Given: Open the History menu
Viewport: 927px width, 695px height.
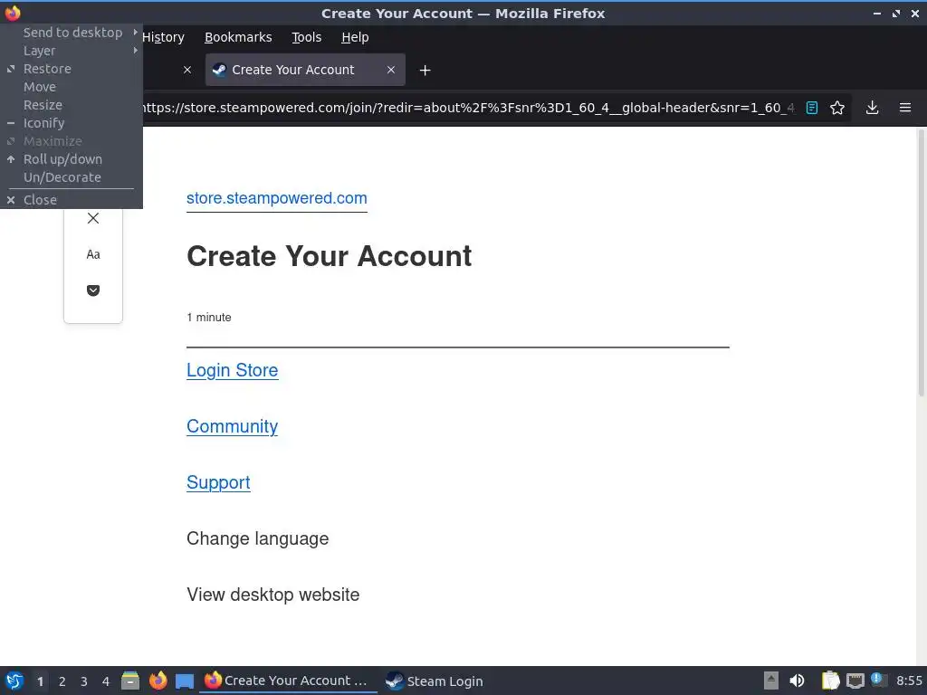Looking at the screenshot, I should pyautogui.click(x=163, y=37).
